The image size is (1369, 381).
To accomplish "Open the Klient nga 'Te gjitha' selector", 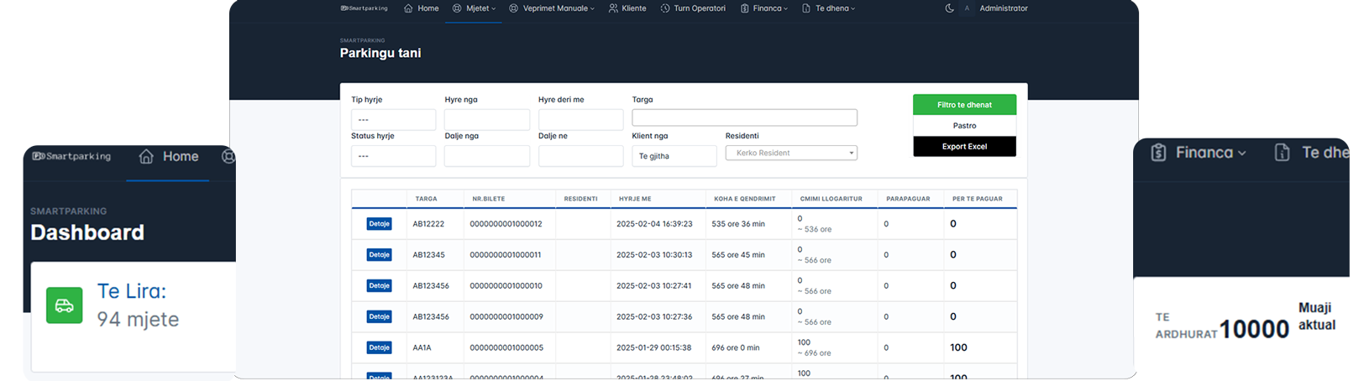I will point(674,156).
